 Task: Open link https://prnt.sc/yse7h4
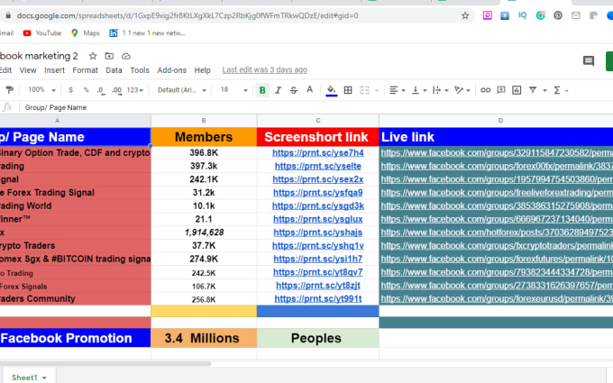tap(318, 153)
